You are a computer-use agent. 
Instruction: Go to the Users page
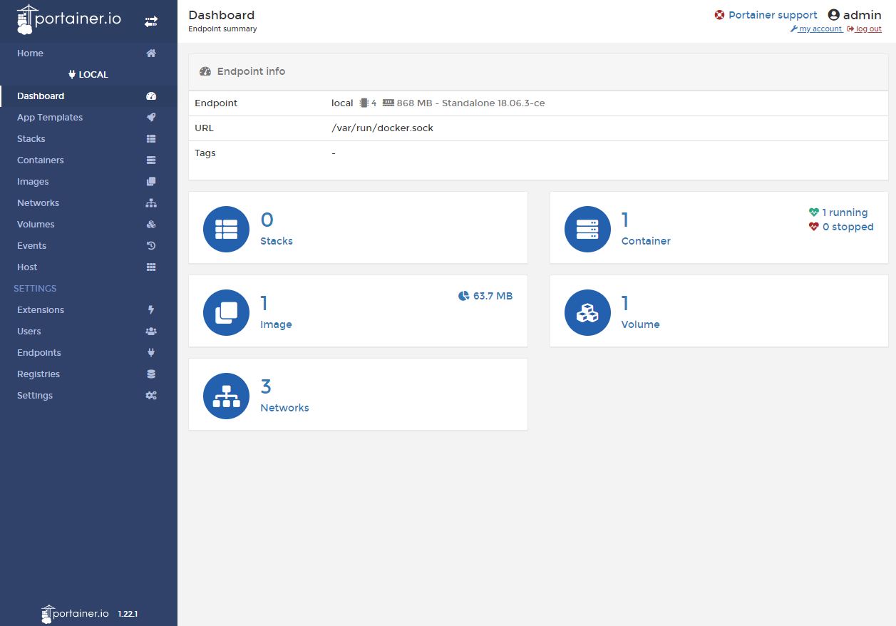(x=29, y=332)
